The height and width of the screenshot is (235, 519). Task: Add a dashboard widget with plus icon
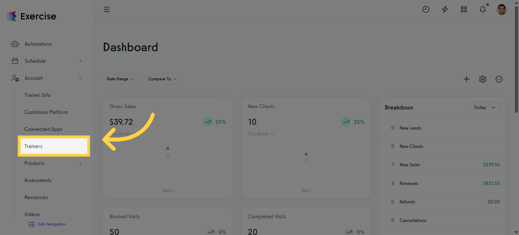(x=467, y=79)
